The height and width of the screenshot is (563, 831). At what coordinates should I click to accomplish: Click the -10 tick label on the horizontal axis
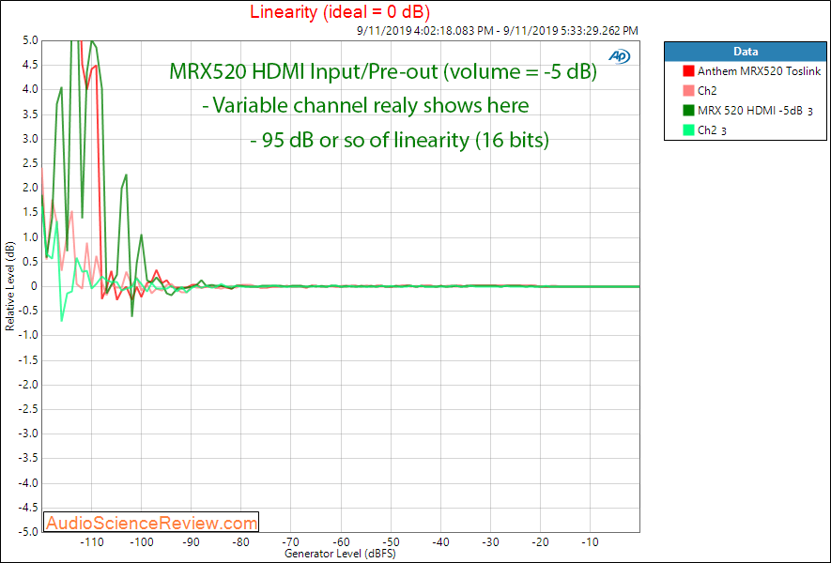[x=590, y=542]
